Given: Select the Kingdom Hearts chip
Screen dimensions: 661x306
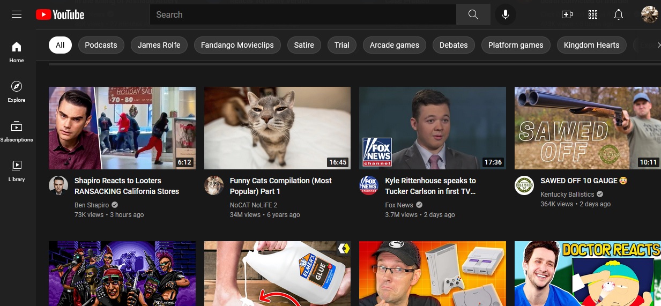Looking at the screenshot, I should 592,45.
